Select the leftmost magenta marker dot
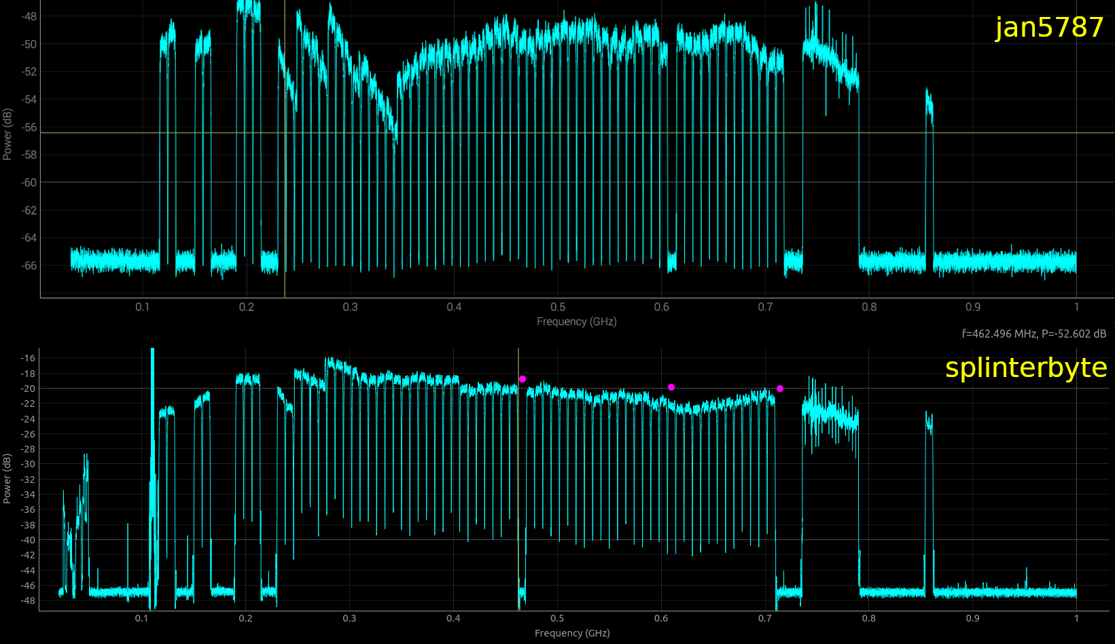The height and width of the screenshot is (644, 1115). (x=522, y=379)
